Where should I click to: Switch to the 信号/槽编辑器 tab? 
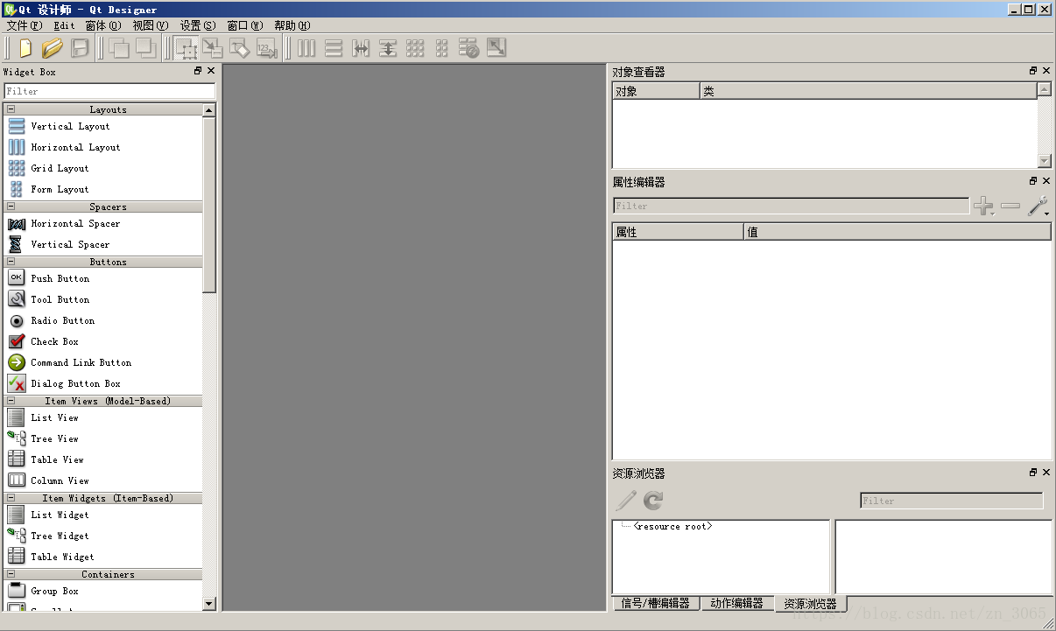click(656, 603)
